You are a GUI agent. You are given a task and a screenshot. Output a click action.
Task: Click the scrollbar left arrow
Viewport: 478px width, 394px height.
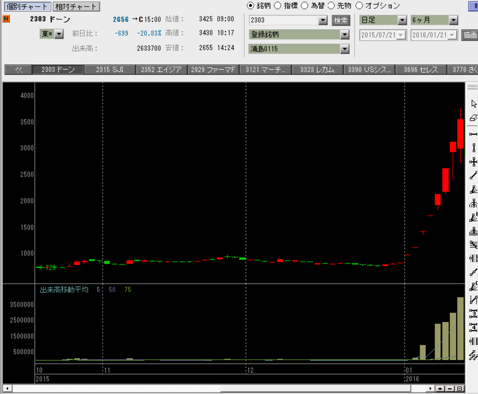pos(7,388)
